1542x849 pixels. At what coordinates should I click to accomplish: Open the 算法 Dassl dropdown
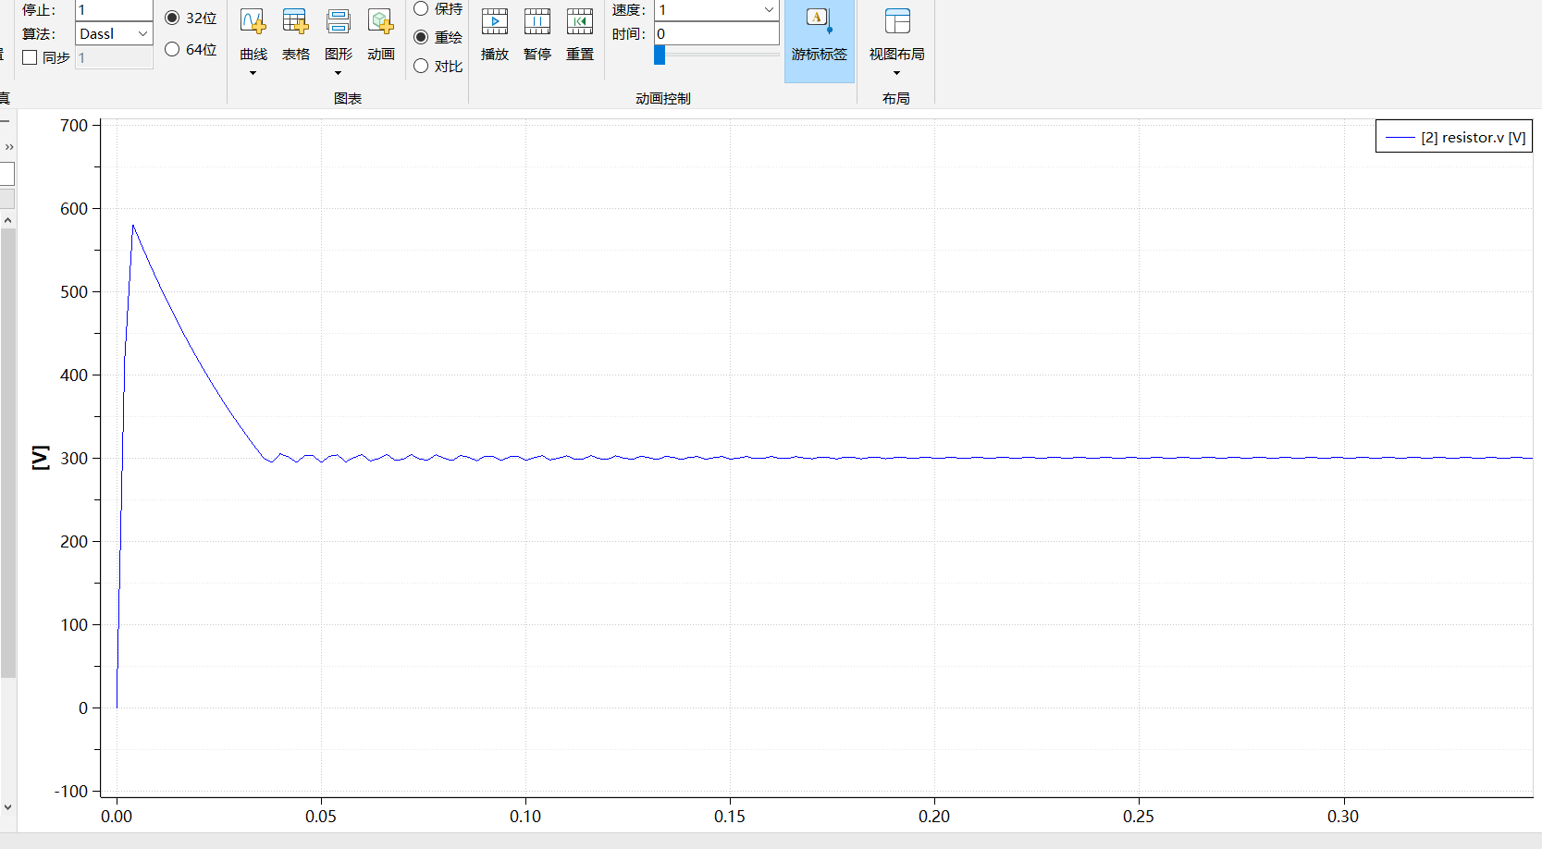coord(114,33)
